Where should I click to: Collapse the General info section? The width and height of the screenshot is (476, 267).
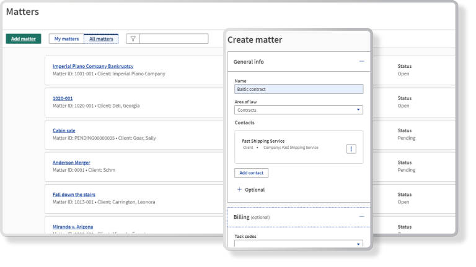pyautogui.click(x=361, y=62)
